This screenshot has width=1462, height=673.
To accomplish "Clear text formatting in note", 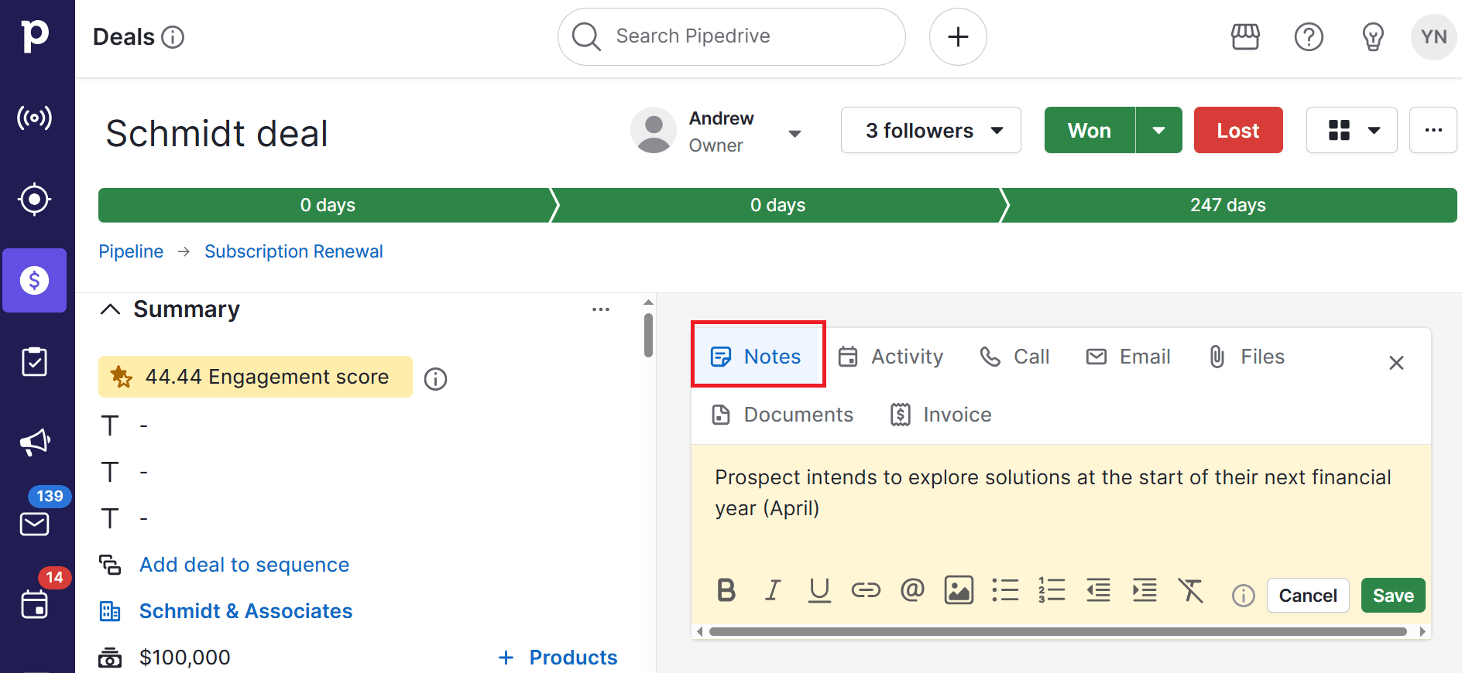I will coord(1191,591).
